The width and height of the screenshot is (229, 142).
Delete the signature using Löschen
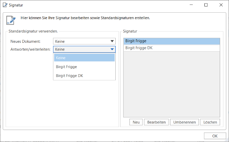pos(210,122)
